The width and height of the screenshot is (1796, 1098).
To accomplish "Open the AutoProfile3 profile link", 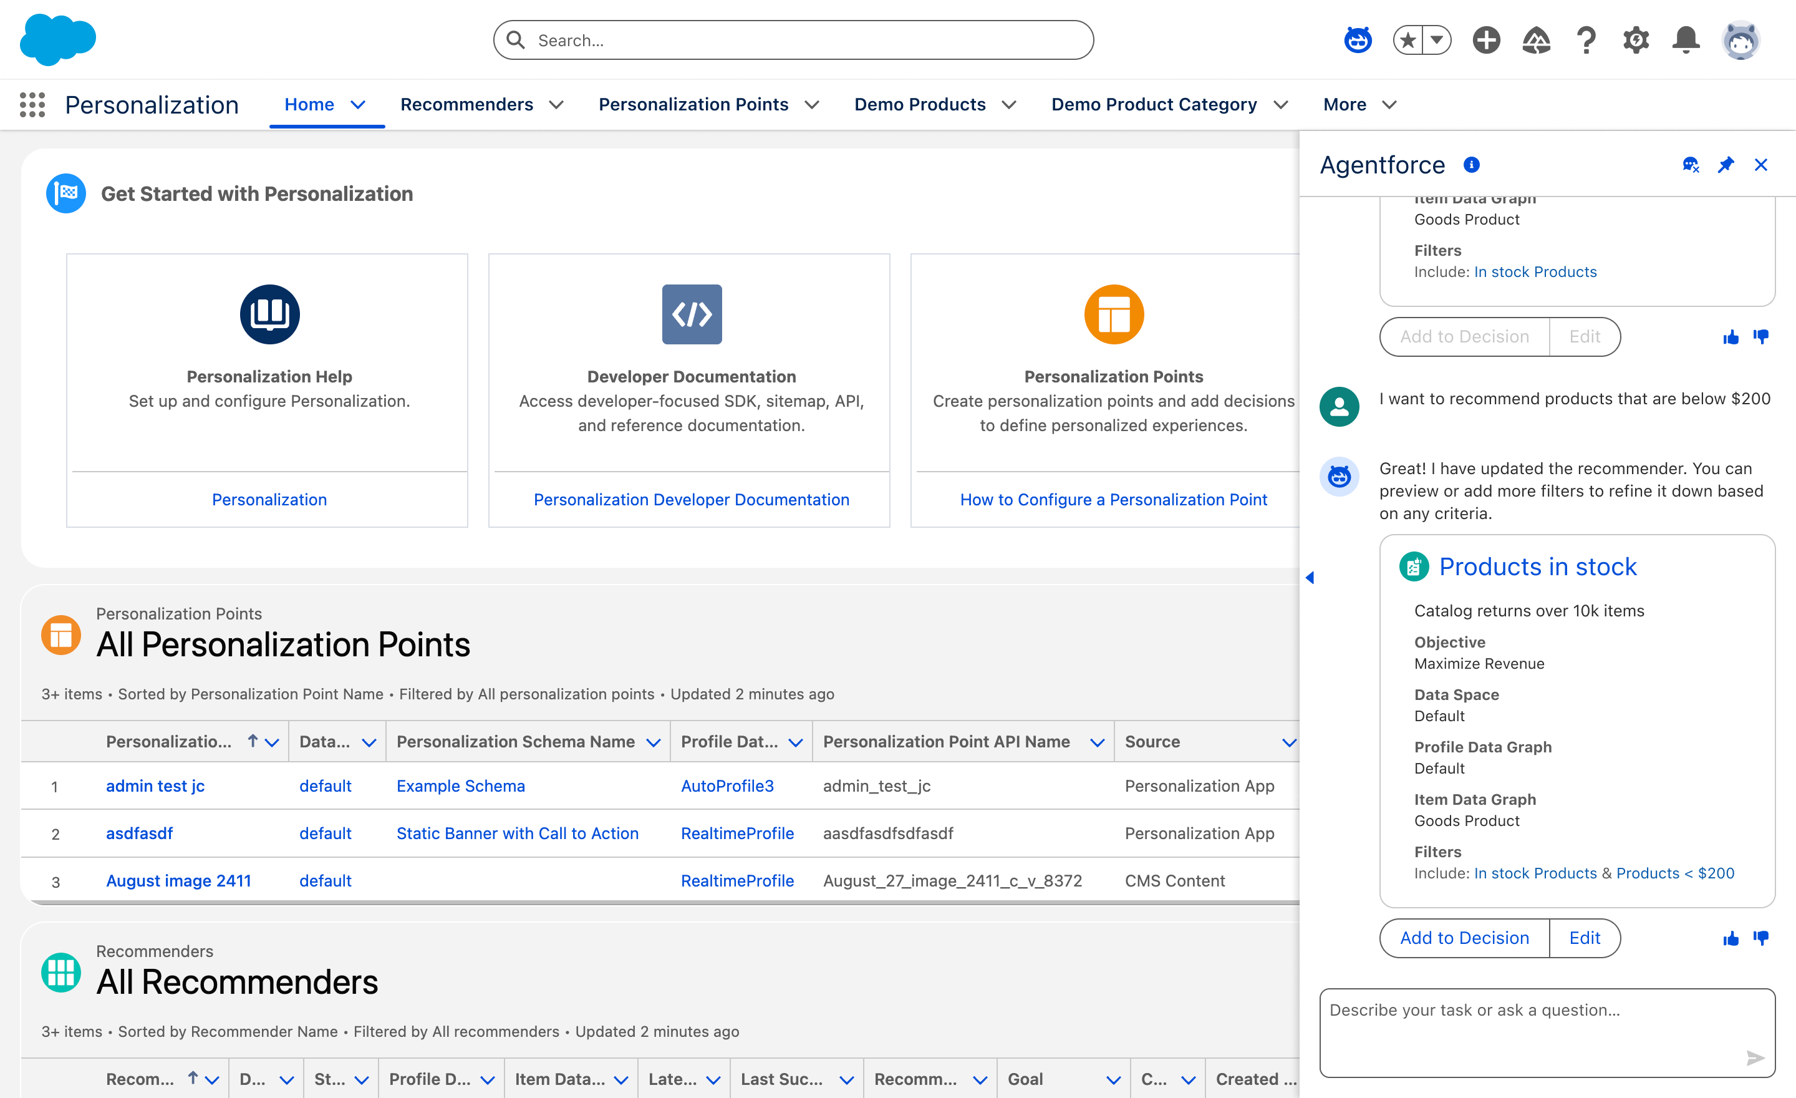I will [x=727, y=786].
